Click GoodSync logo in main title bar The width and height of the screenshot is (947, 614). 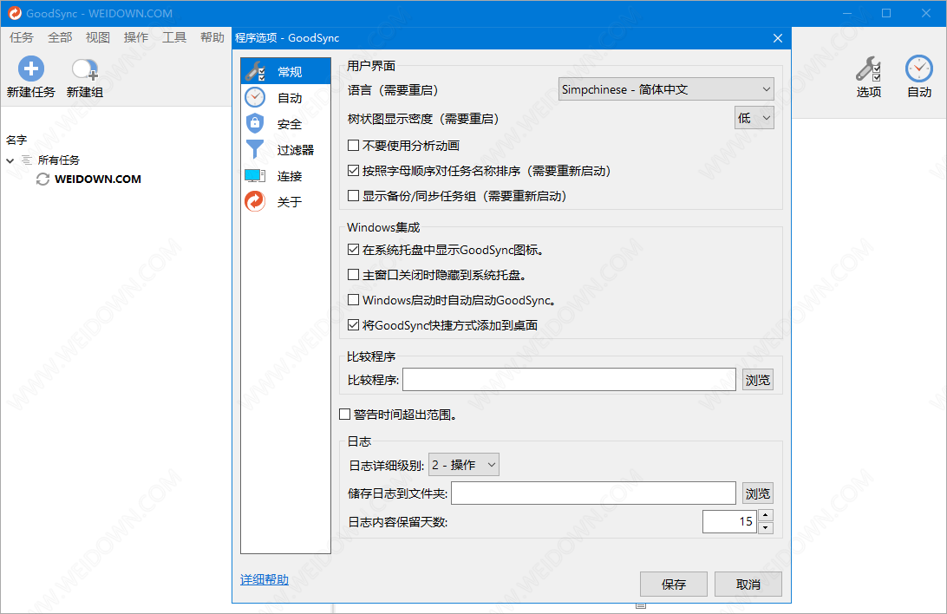15,13
